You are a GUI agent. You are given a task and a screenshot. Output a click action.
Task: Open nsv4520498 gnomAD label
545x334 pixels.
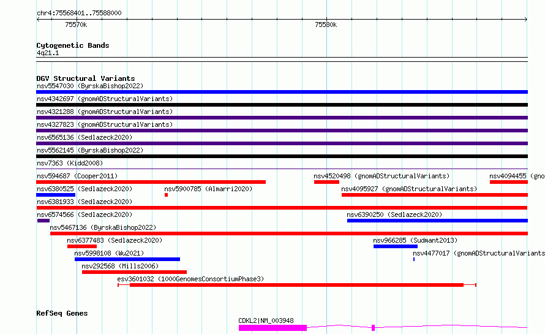pos(382,176)
